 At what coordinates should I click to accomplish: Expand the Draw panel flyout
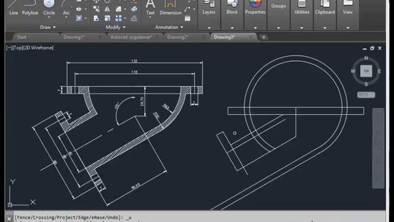click(48, 27)
